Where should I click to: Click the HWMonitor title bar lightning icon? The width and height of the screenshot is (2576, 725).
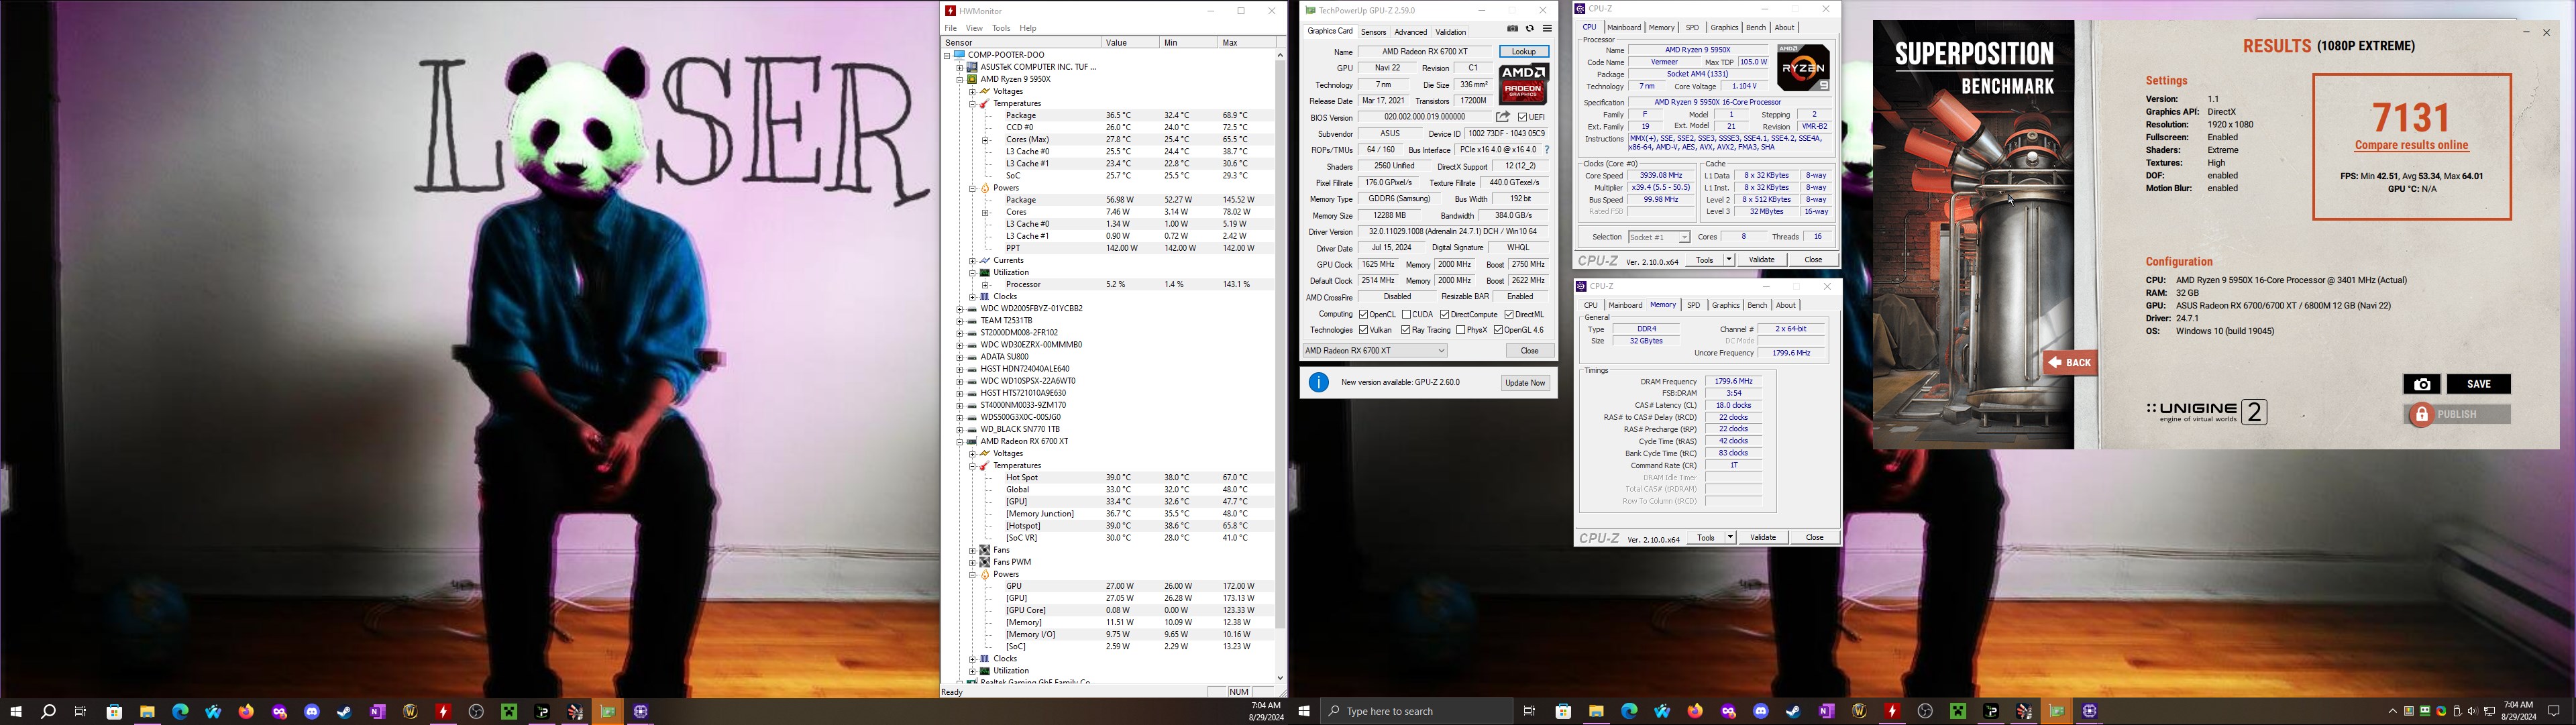tap(950, 11)
